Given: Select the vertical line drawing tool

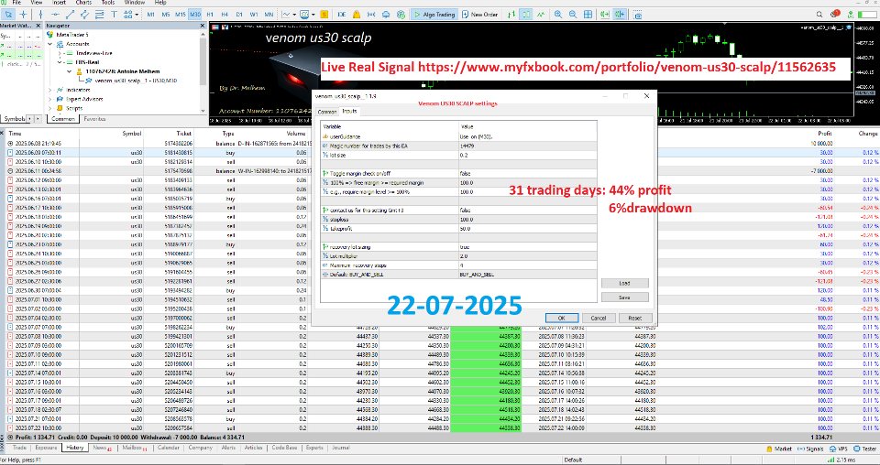Looking at the screenshot, I should (40, 14).
